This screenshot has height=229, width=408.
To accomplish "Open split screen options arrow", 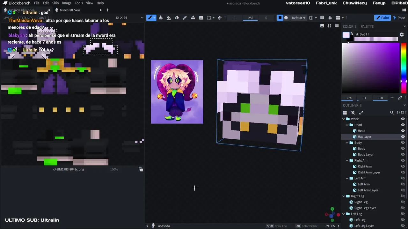I will pos(343,18).
